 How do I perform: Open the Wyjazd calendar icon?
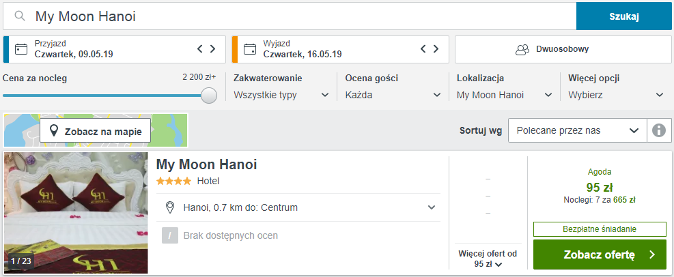pyautogui.click(x=250, y=49)
